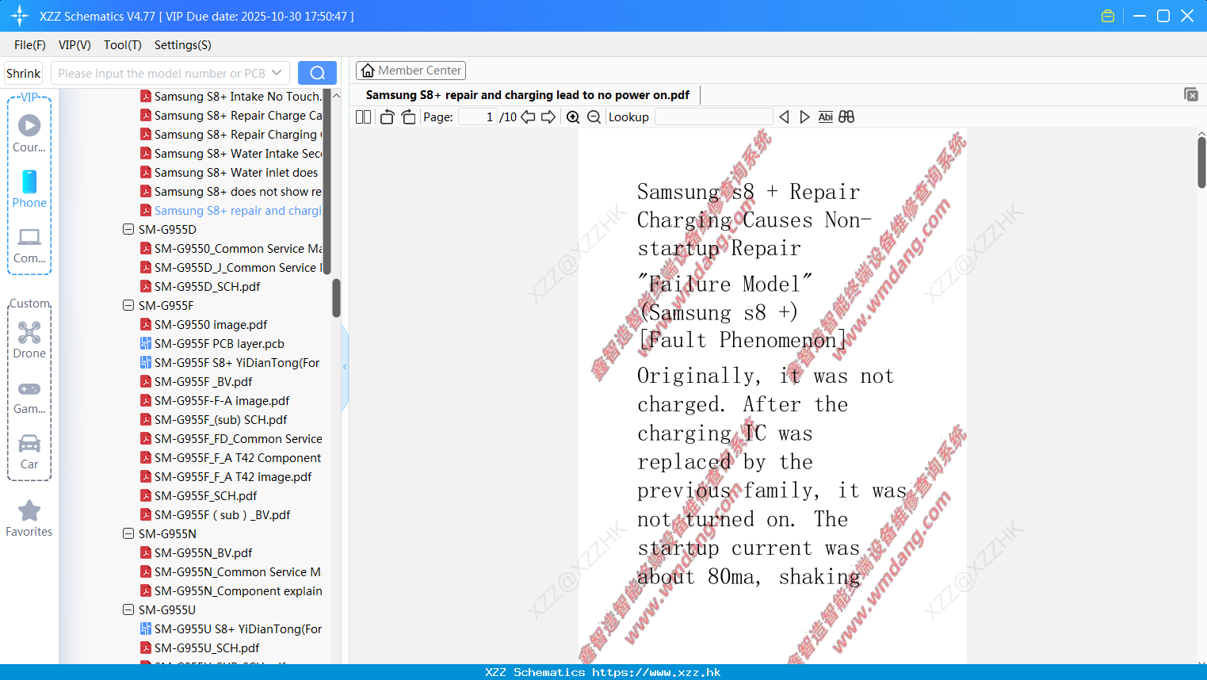Screen dimensions: 1207x680
Task: Open Samsung S8+ Intake No Touch file
Action: click(x=231, y=96)
